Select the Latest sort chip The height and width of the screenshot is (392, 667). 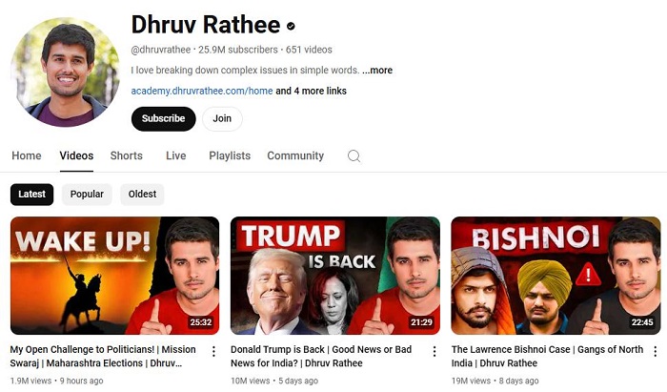(31, 194)
